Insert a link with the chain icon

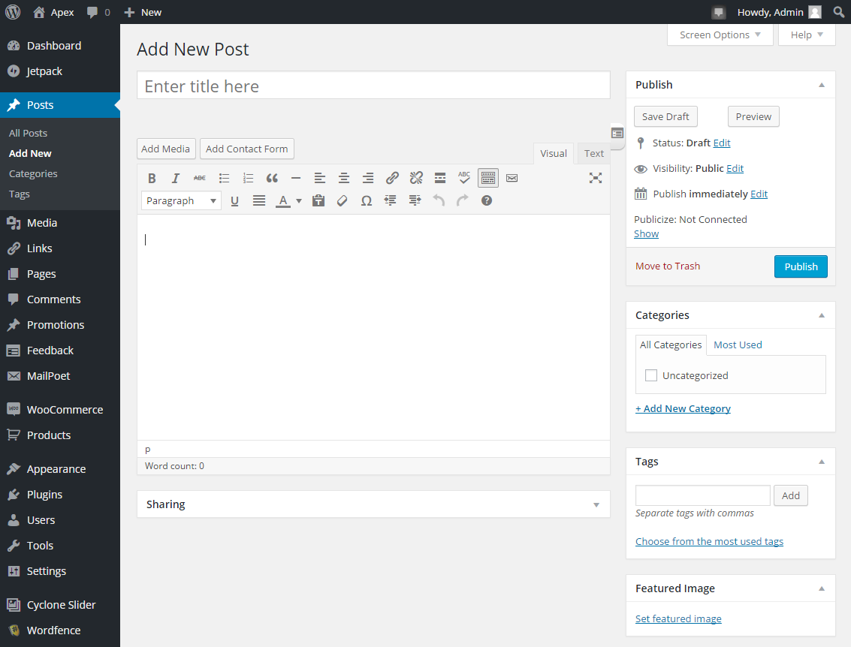[392, 178]
